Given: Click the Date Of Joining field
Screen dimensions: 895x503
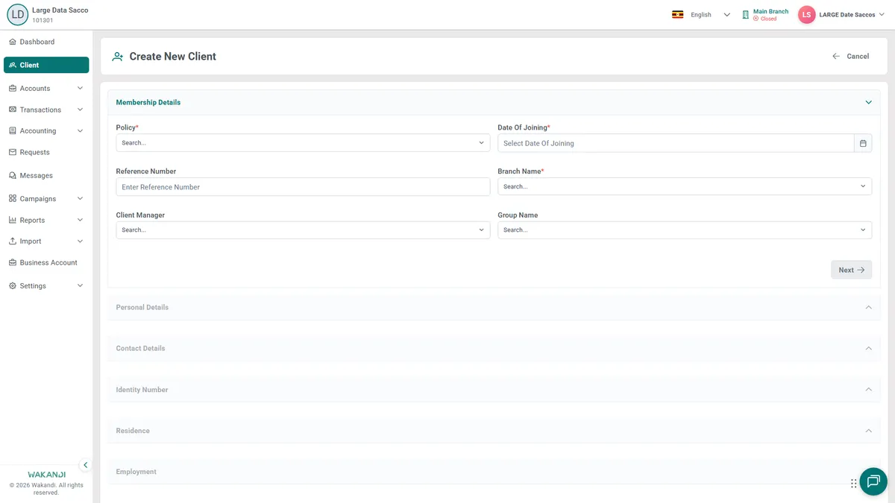Looking at the screenshot, I should pyautogui.click(x=676, y=143).
